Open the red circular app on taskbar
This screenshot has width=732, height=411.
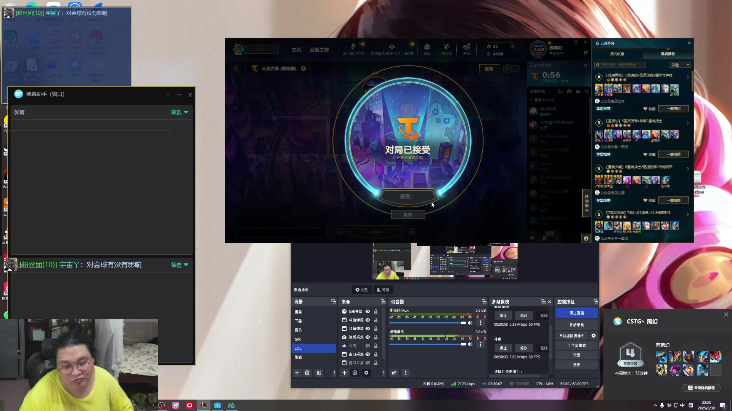189,405
